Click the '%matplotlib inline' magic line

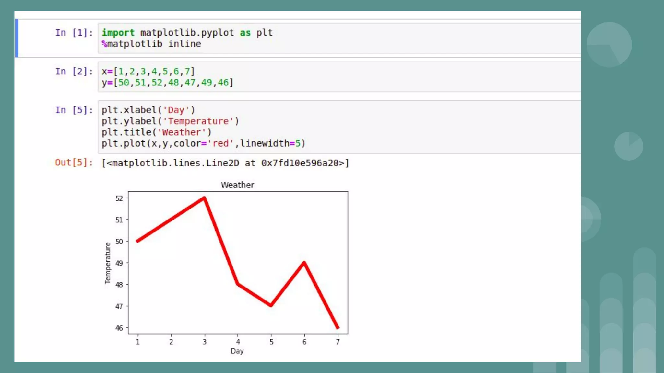151,44
